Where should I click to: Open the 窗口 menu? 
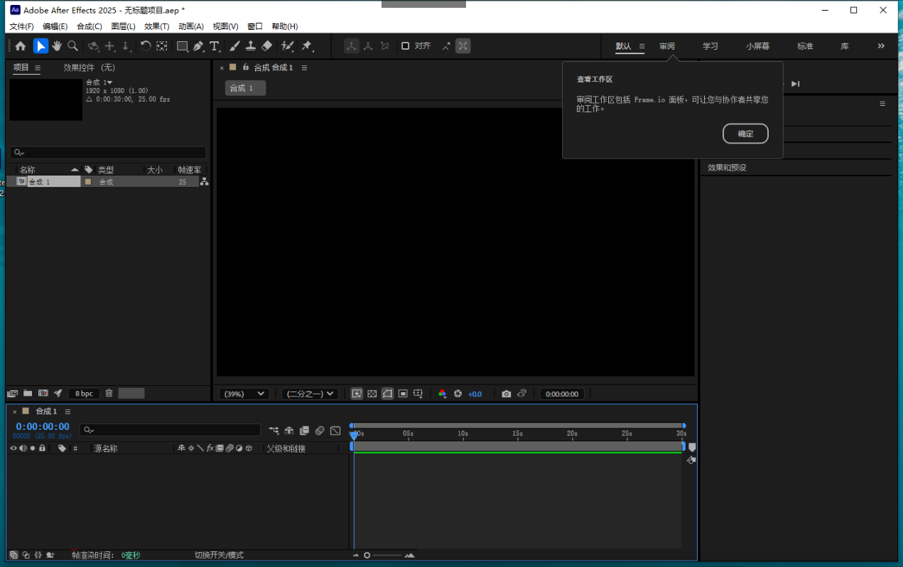[x=255, y=26]
